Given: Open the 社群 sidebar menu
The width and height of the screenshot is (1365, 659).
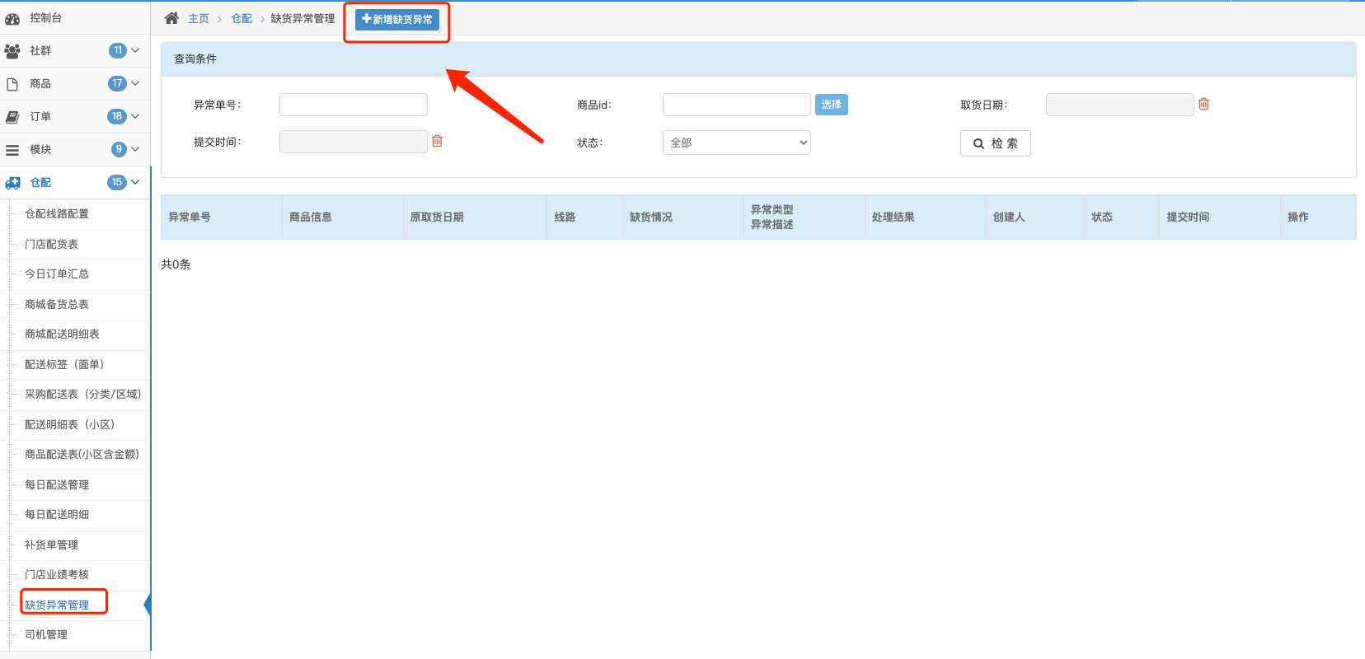Looking at the screenshot, I should coord(75,51).
